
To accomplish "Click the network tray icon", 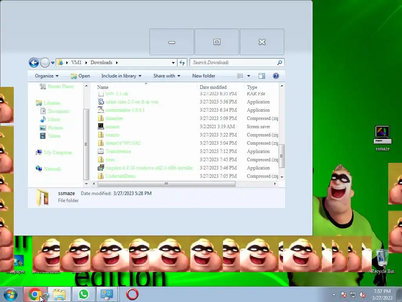I will pyautogui.click(x=353, y=295).
